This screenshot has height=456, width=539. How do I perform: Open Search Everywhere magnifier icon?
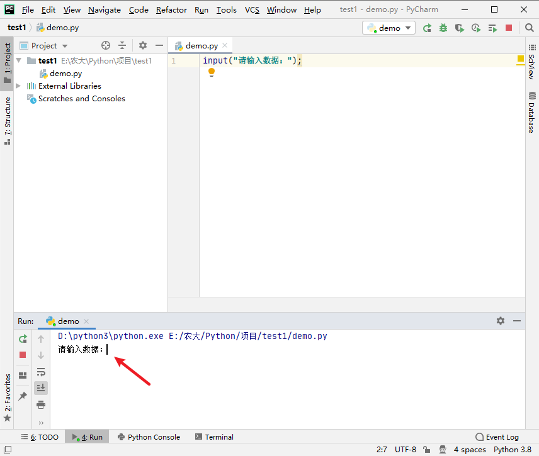click(529, 28)
